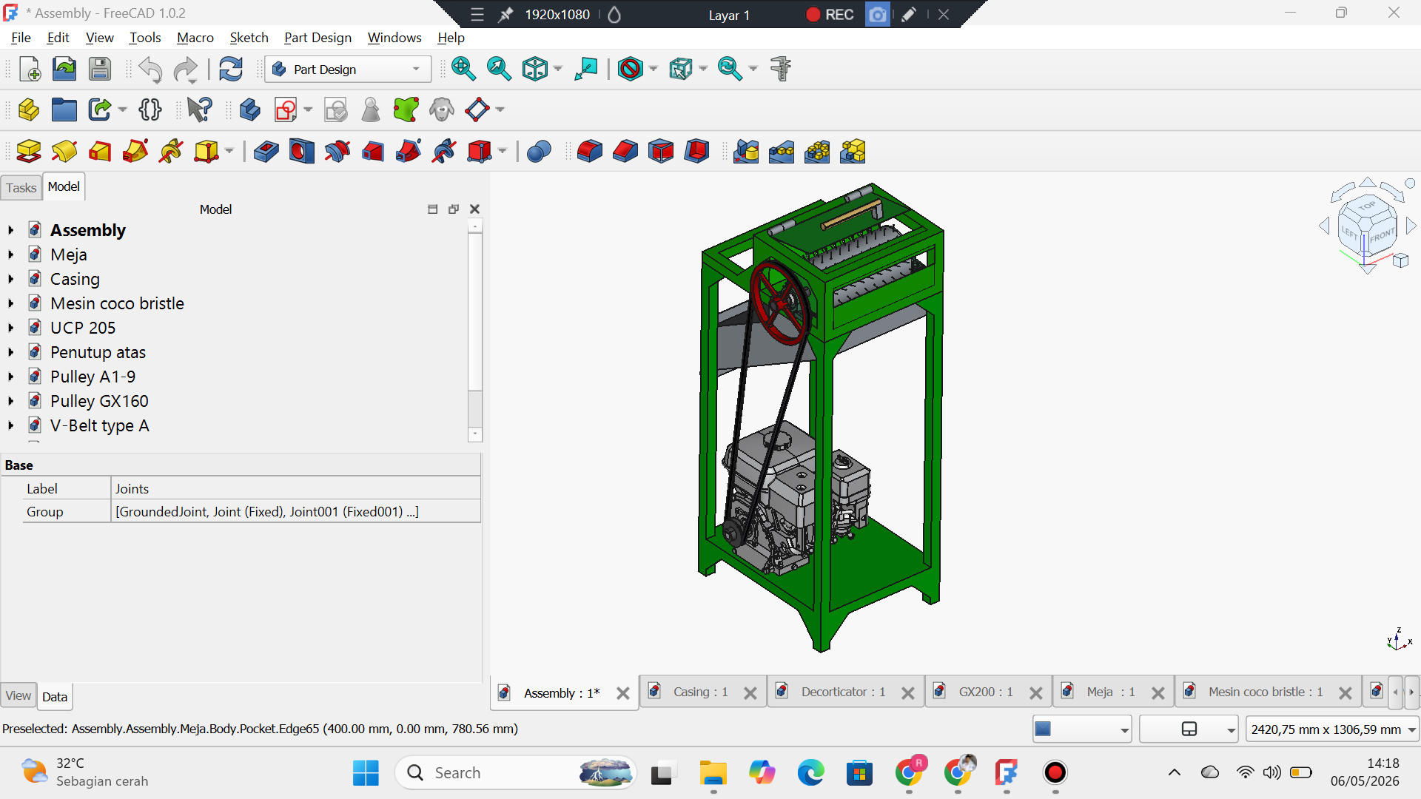1421x799 pixels.
Task: Open the Sketch menu
Action: [x=249, y=38]
